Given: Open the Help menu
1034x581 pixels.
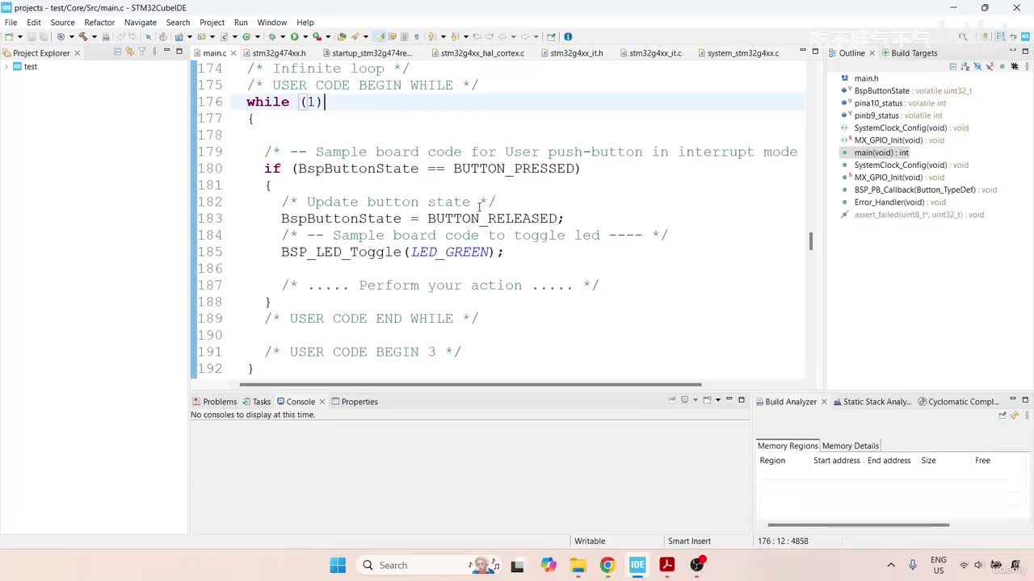Looking at the screenshot, I should 305,23.
